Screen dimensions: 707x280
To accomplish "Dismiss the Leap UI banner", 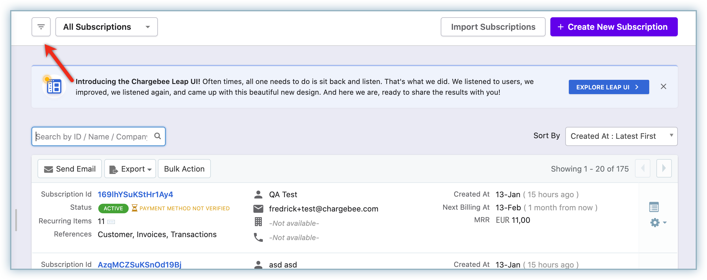I will pos(663,87).
